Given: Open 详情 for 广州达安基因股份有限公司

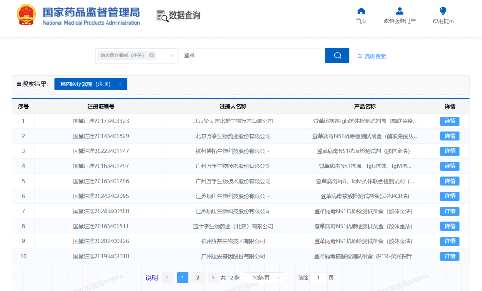Looking at the screenshot, I should coord(450,256).
